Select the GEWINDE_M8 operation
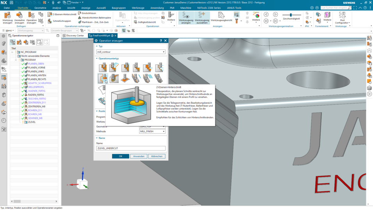 [x=35, y=118]
